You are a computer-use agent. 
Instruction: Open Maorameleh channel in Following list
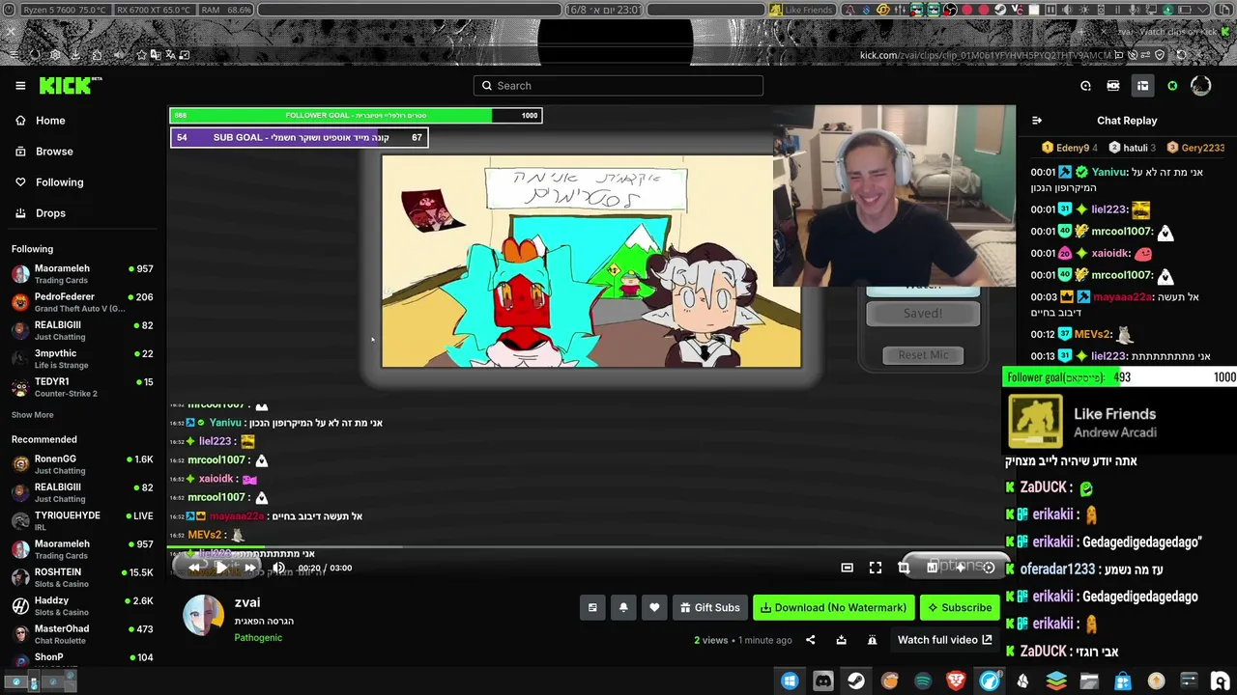click(x=82, y=274)
